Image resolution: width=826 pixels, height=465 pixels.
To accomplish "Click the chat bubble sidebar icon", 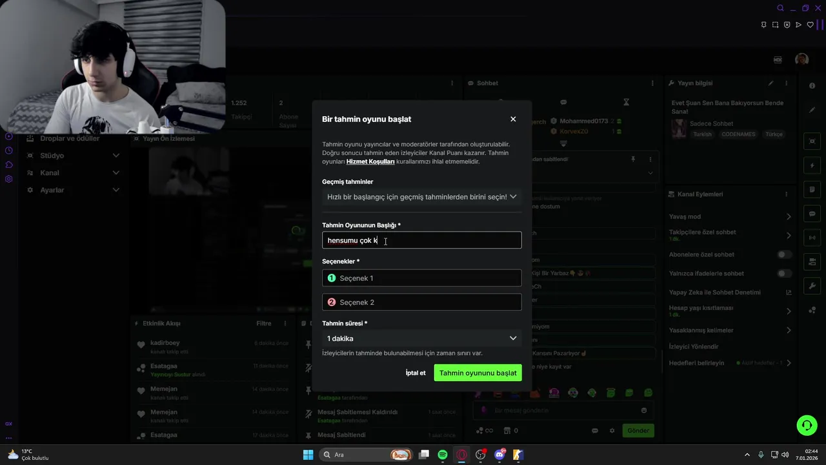I will (812, 214).
